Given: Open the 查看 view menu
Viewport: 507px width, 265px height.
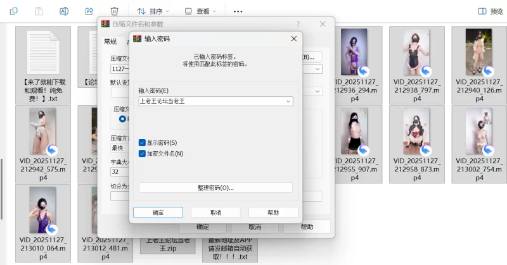Looking at the screenshot, I should click(x=200, y=11).
